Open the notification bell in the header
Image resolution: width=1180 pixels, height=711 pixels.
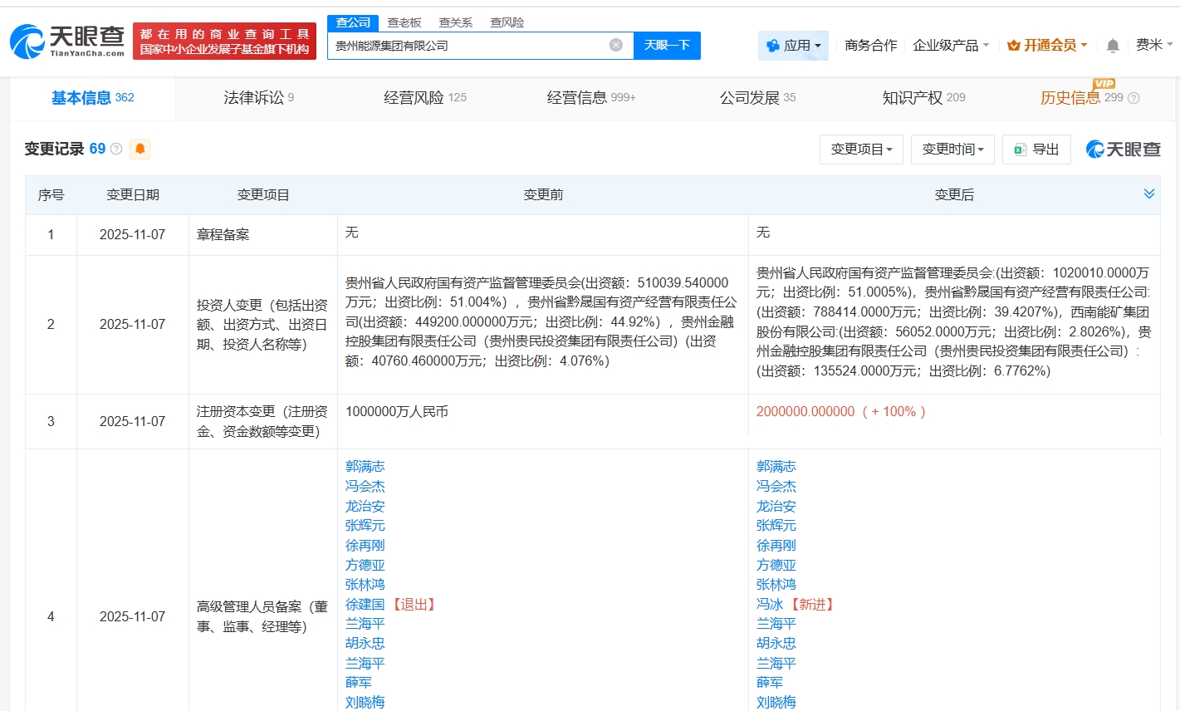tap(1113, 46)
